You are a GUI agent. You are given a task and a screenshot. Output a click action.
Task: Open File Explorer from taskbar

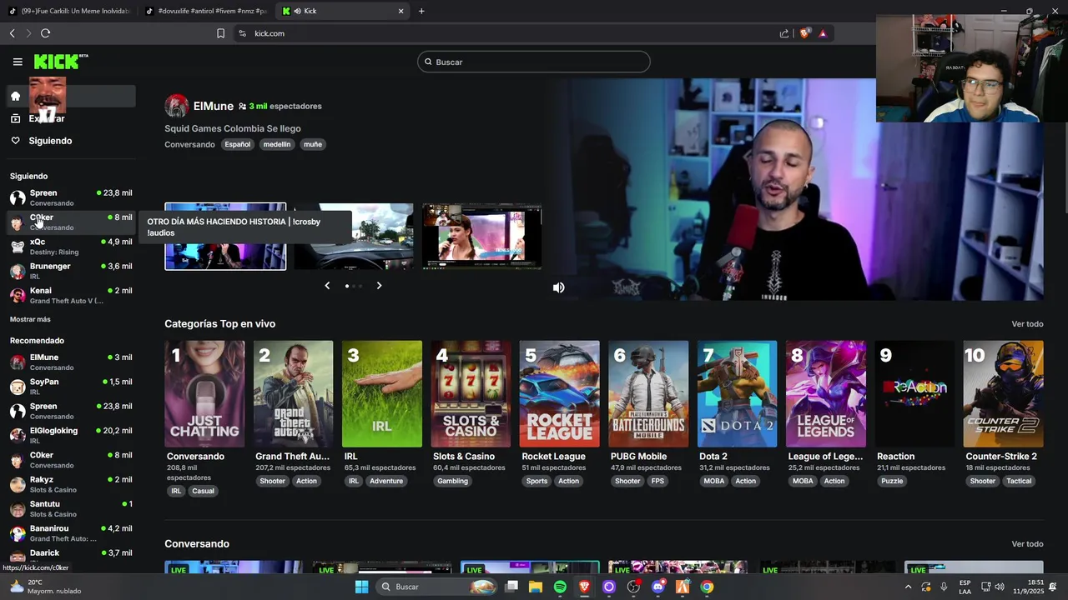(536, 587)
